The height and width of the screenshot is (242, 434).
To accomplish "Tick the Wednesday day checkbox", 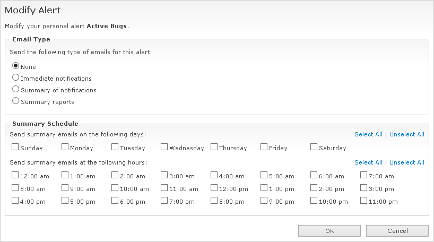I will [x=164, y=148].
